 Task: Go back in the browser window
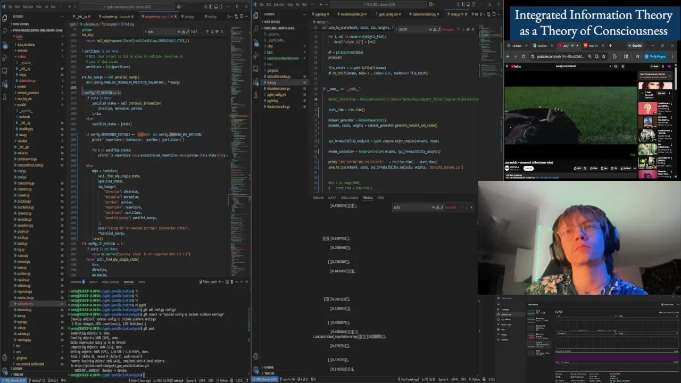click(508, 56)
